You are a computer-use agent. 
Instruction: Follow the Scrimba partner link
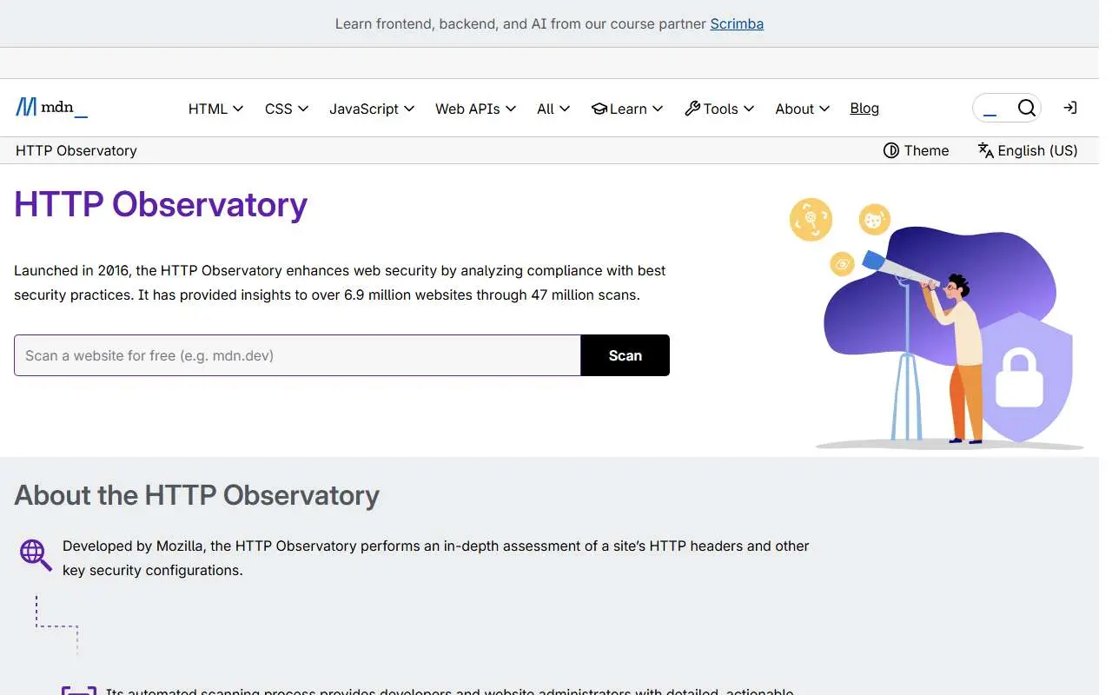pyautogui.click(x=737, y=23)
